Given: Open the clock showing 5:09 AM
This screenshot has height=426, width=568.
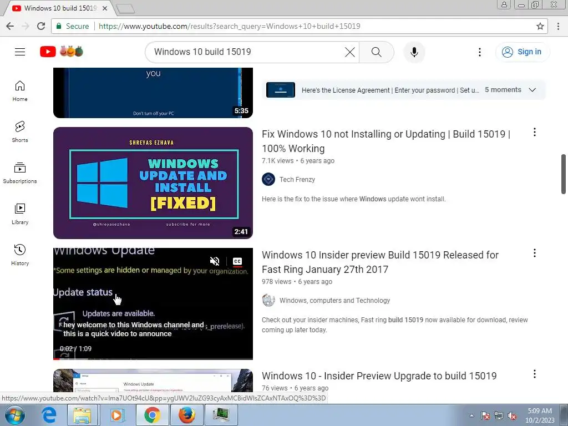Looking at the screenshot, I should pos(540,415).
